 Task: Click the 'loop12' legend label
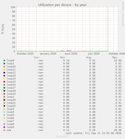[11, 73]
